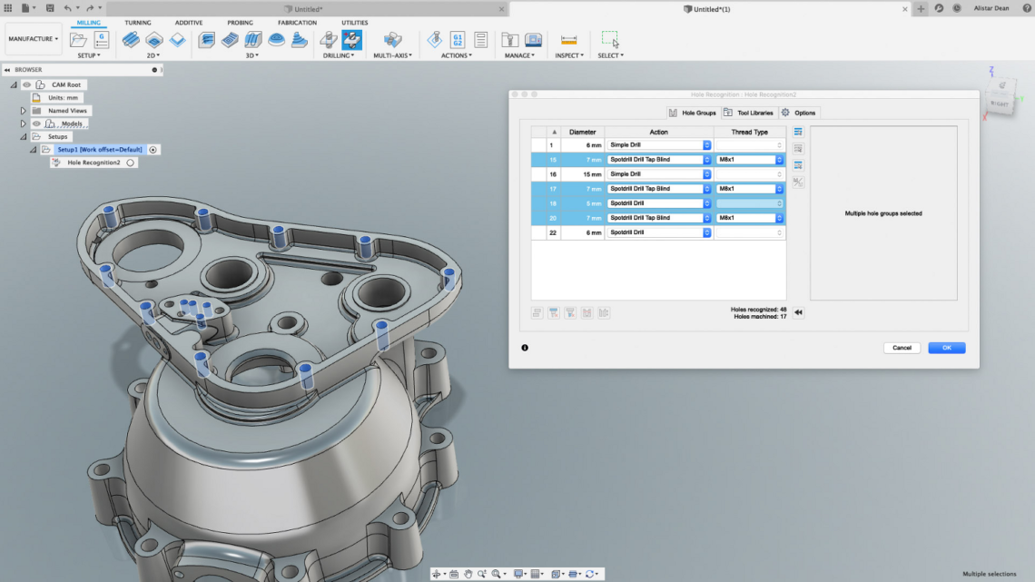Click the post process G1 G2 Actions icon
Viewport: 1035px width, 582px height.
(x=458, y=40)
